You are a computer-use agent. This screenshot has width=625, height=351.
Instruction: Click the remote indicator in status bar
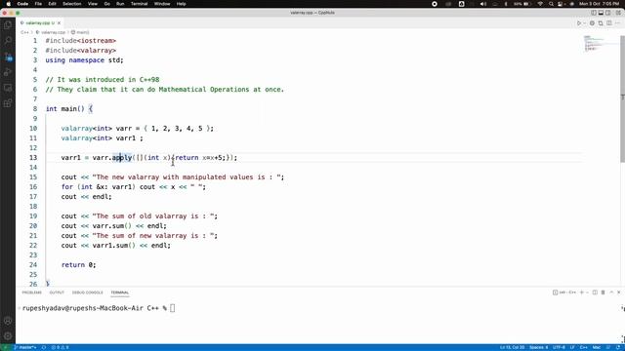coord(6,347)
